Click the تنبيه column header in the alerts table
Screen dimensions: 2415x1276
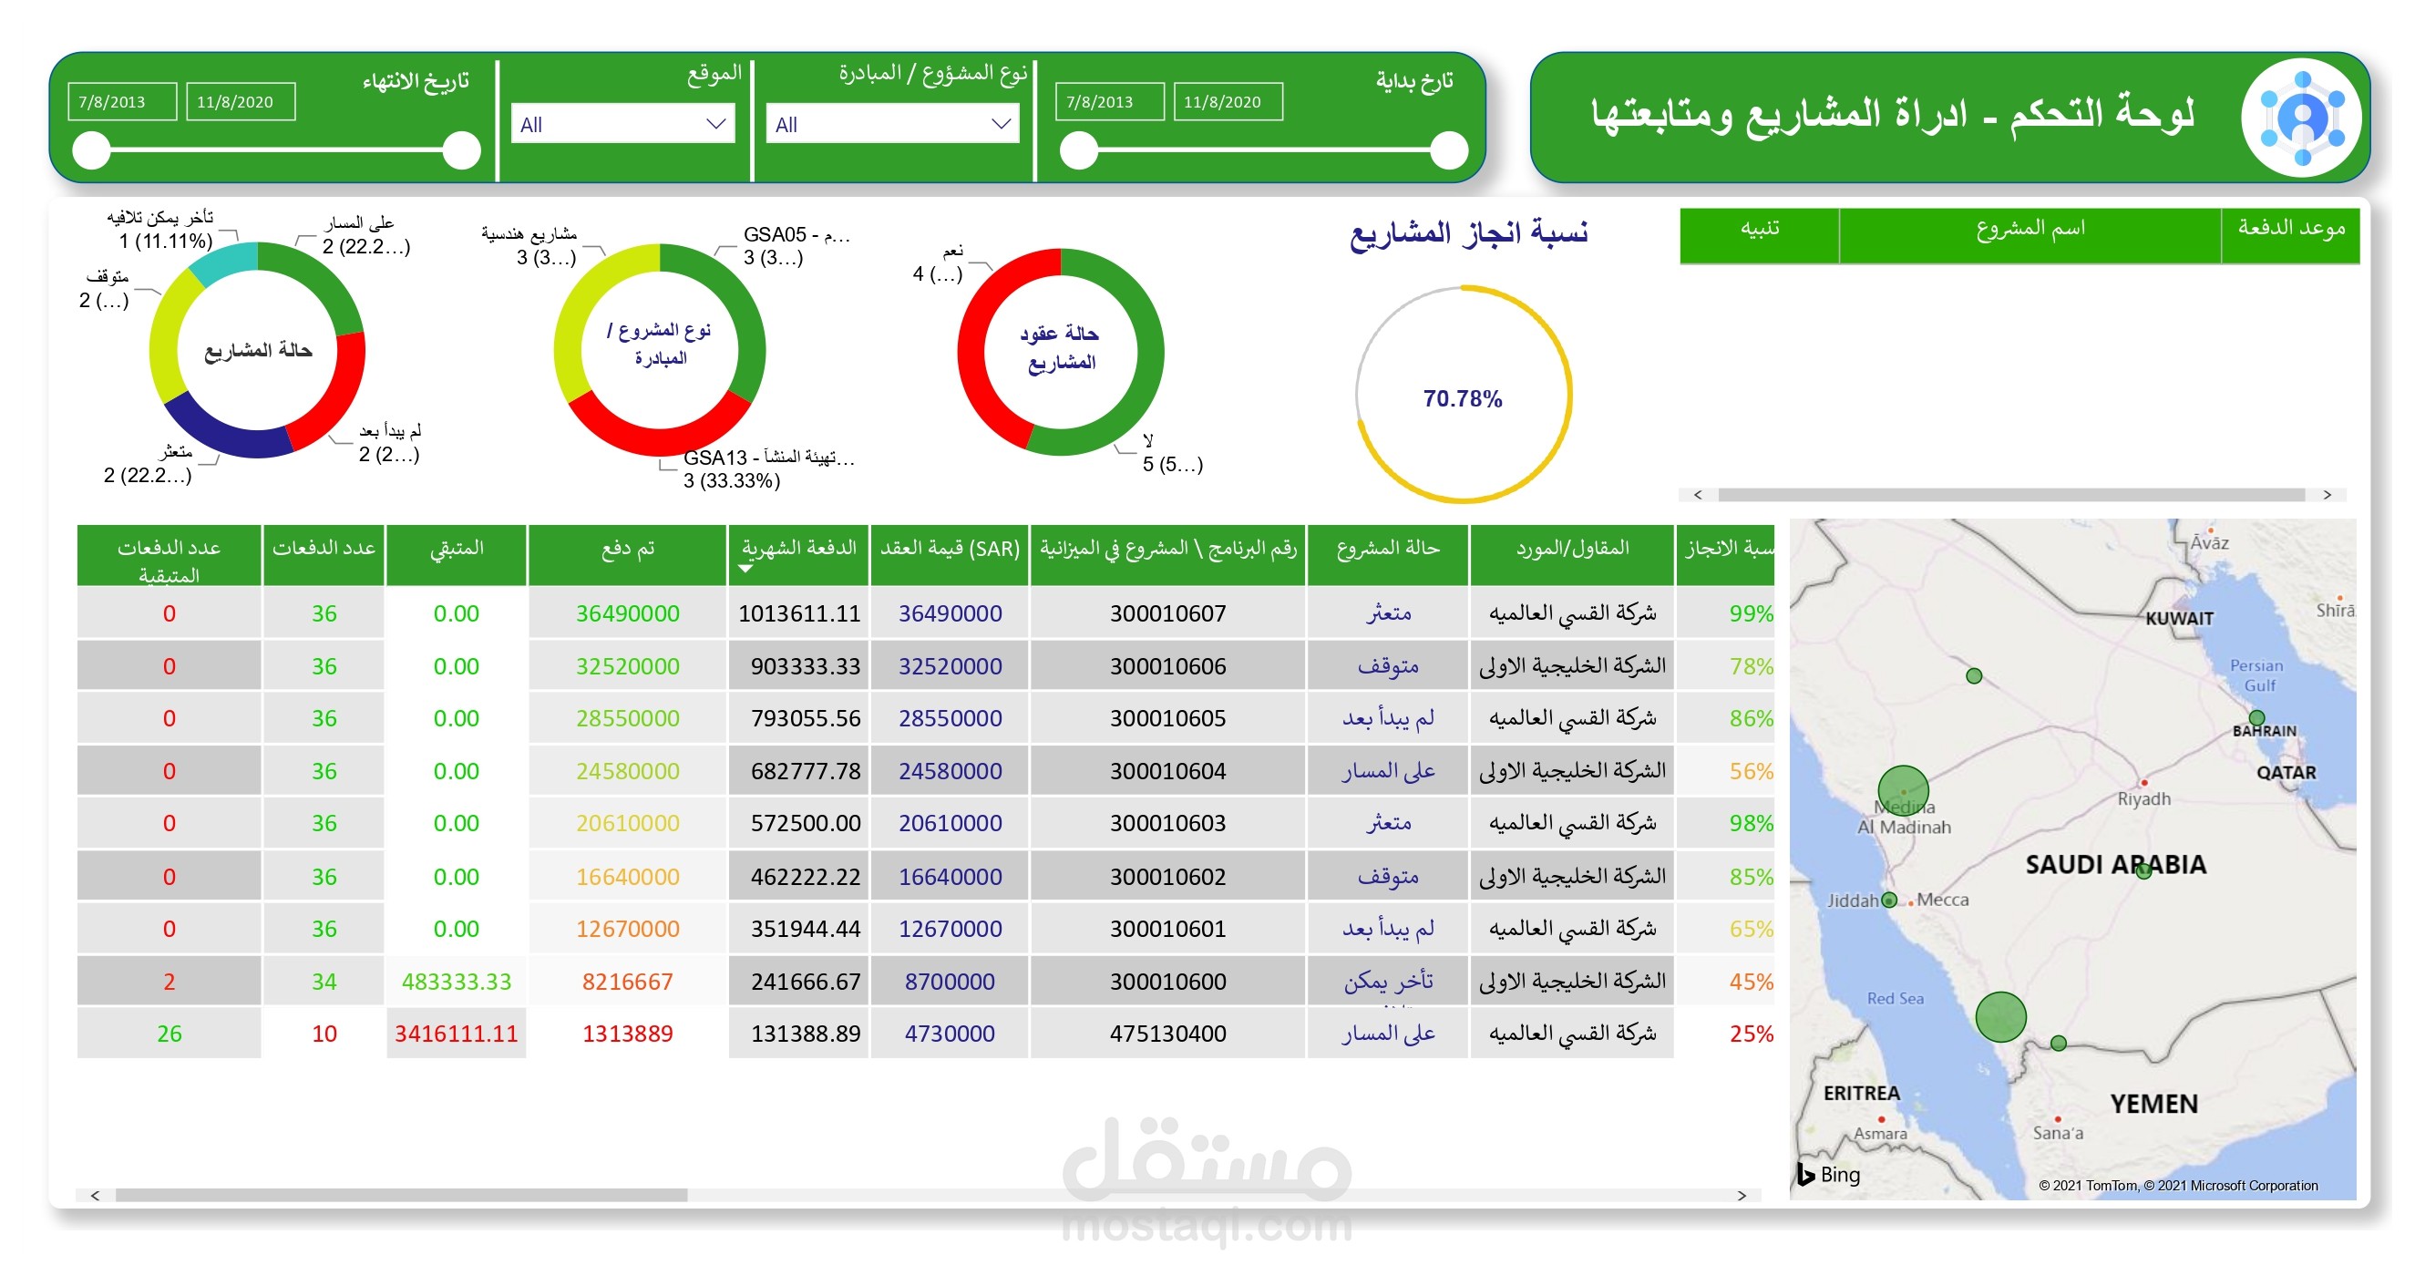pyautogui.click(x=1758, y=230)
